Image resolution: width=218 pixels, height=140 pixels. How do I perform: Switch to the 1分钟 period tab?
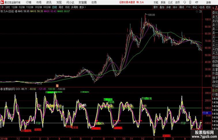coord(14,7)
